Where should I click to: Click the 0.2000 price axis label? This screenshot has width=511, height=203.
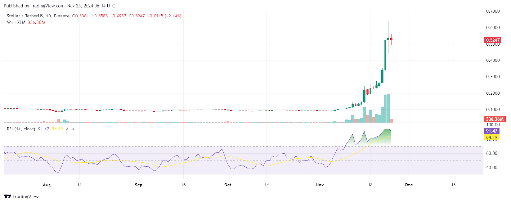point(493,93)
